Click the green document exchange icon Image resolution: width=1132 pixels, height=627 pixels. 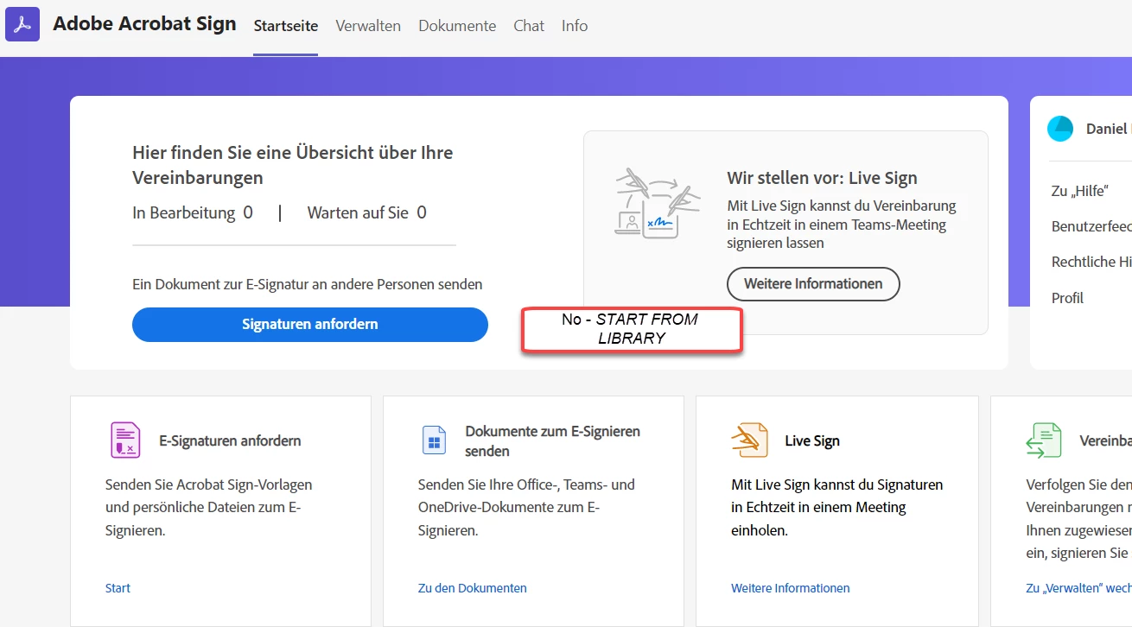coord(1044,440)
